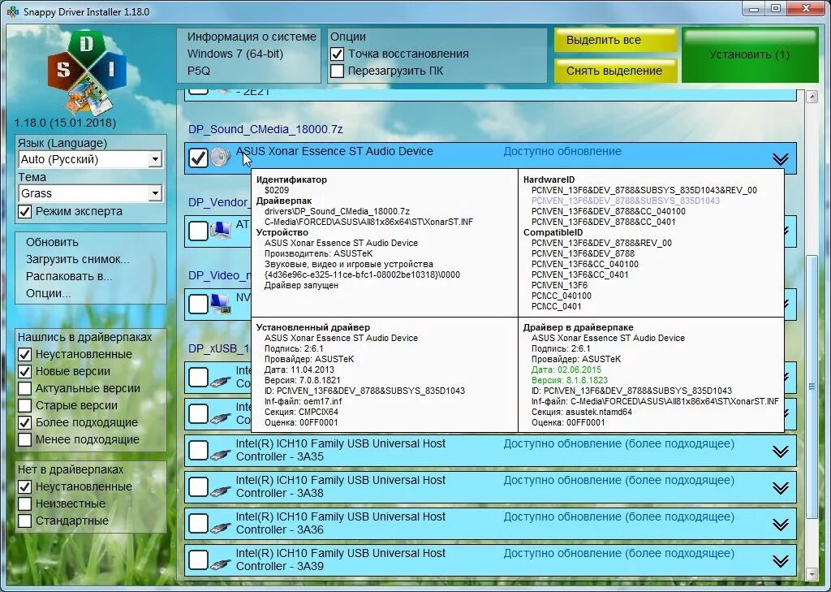Click the speaker icon for ASUS Xonar
The height and width of the screenshot is (592, 831).
coord(220,158)
